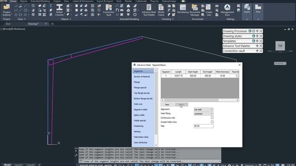Click the move handle on the Advance Tool Palette bar
296x166 pixels.
tap(257, 46)
